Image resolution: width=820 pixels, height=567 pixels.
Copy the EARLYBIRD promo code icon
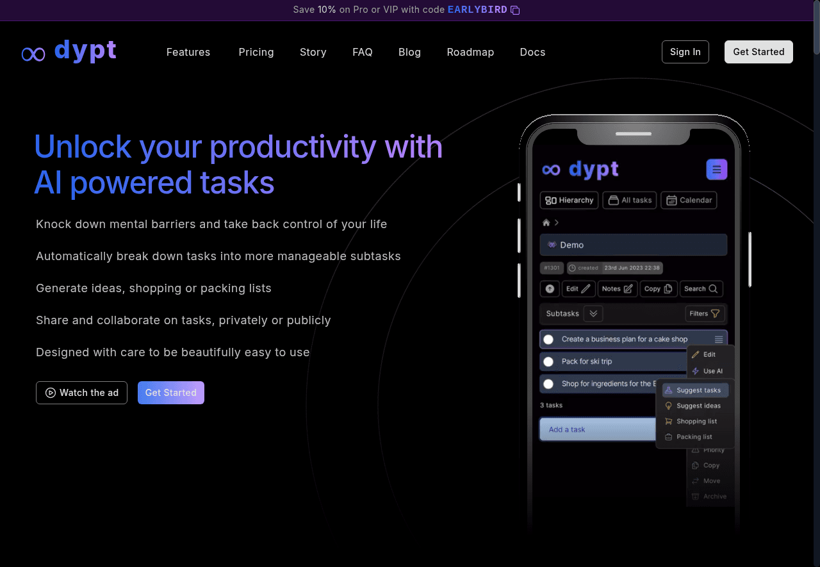(515, 10)
